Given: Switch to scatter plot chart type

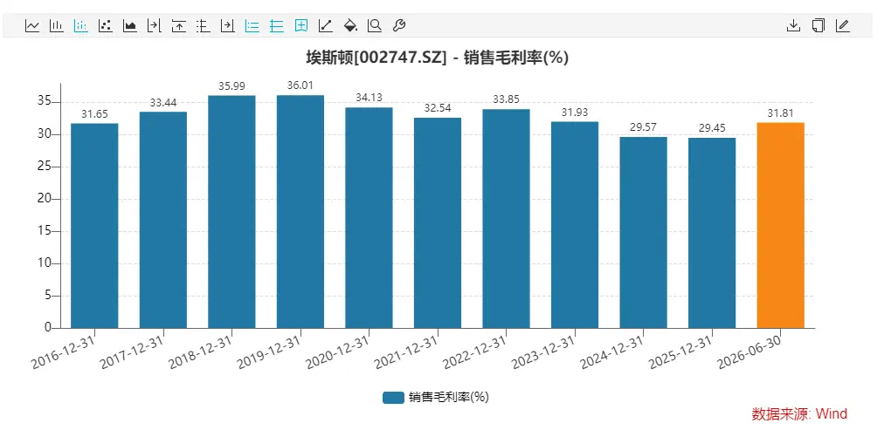Looking at the screenshot, I should pyautogui.click(x=106, y=25).
